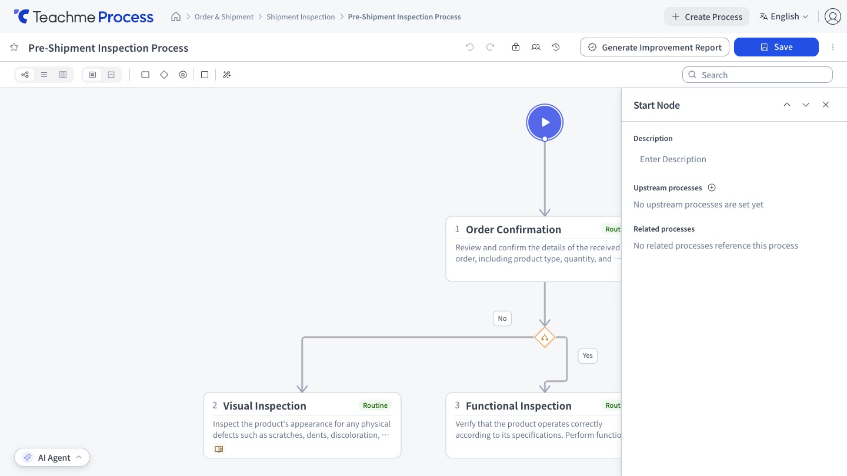
Task: Add a circular end node from toolbar
Action: [183, 75]
